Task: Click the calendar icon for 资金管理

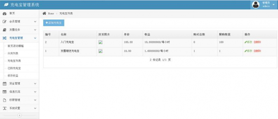Action: click(5, 84)
